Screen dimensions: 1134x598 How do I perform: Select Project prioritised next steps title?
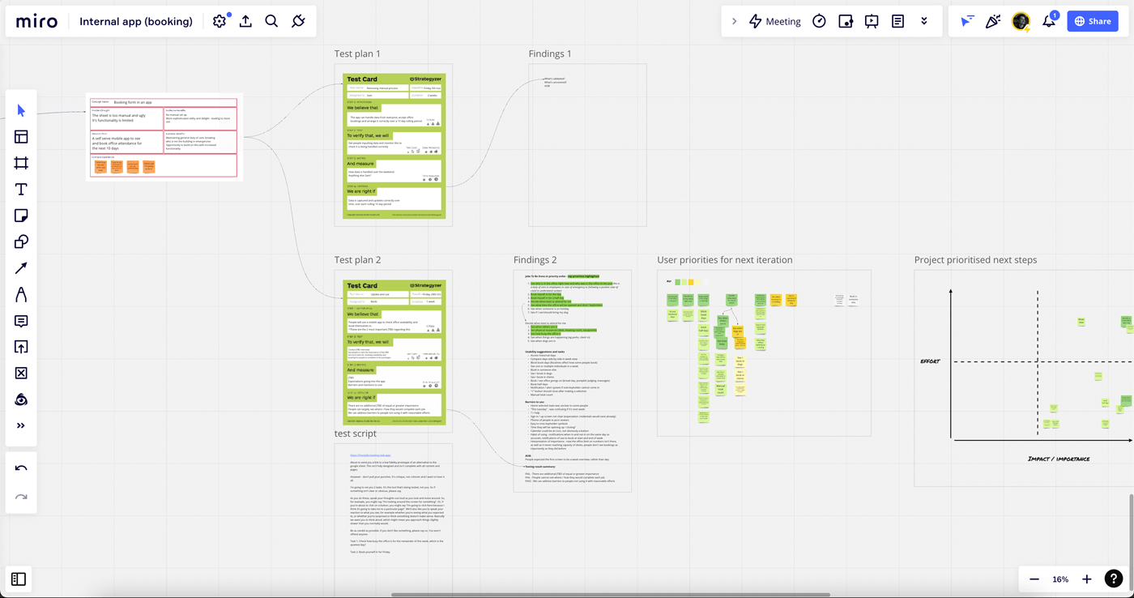click(975, 260)
